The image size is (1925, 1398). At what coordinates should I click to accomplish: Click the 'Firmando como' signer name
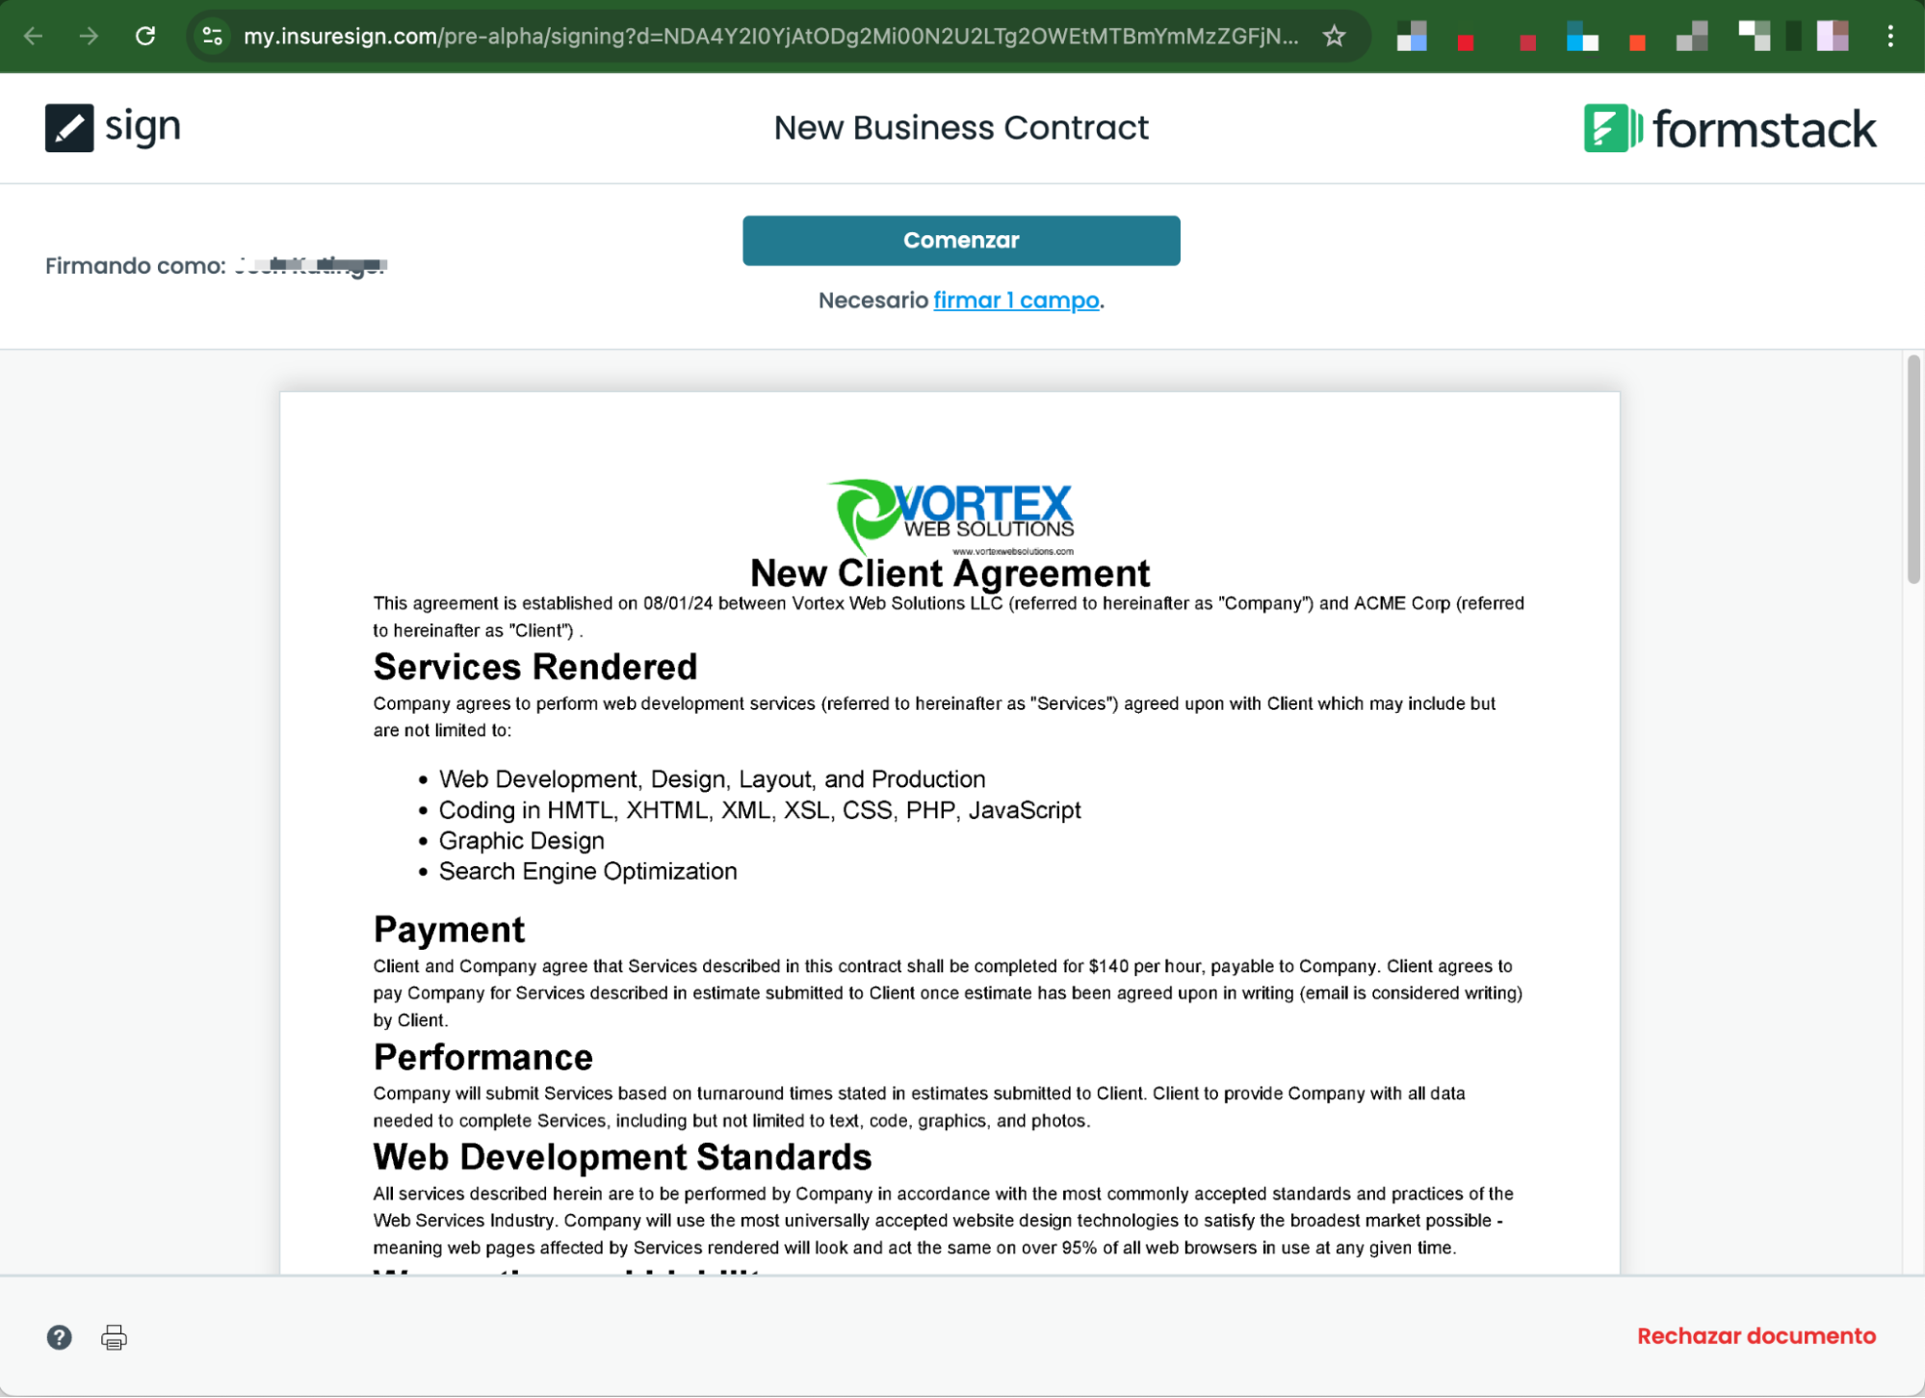(310, 265)
